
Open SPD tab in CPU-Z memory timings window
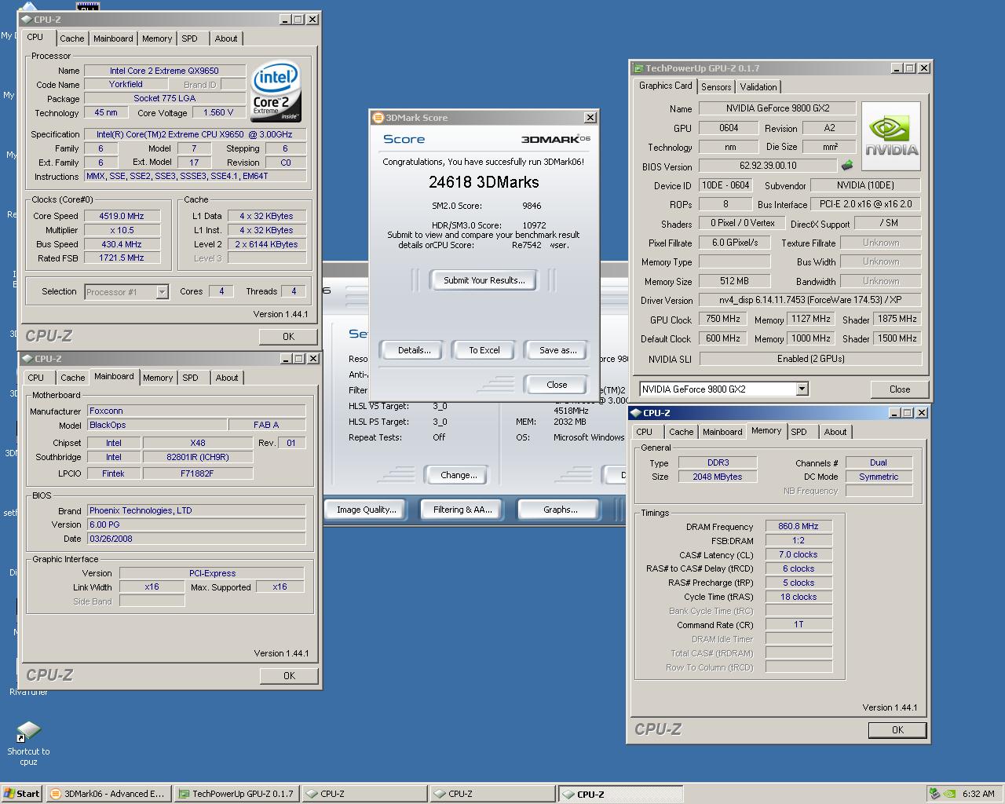point(799,432)
